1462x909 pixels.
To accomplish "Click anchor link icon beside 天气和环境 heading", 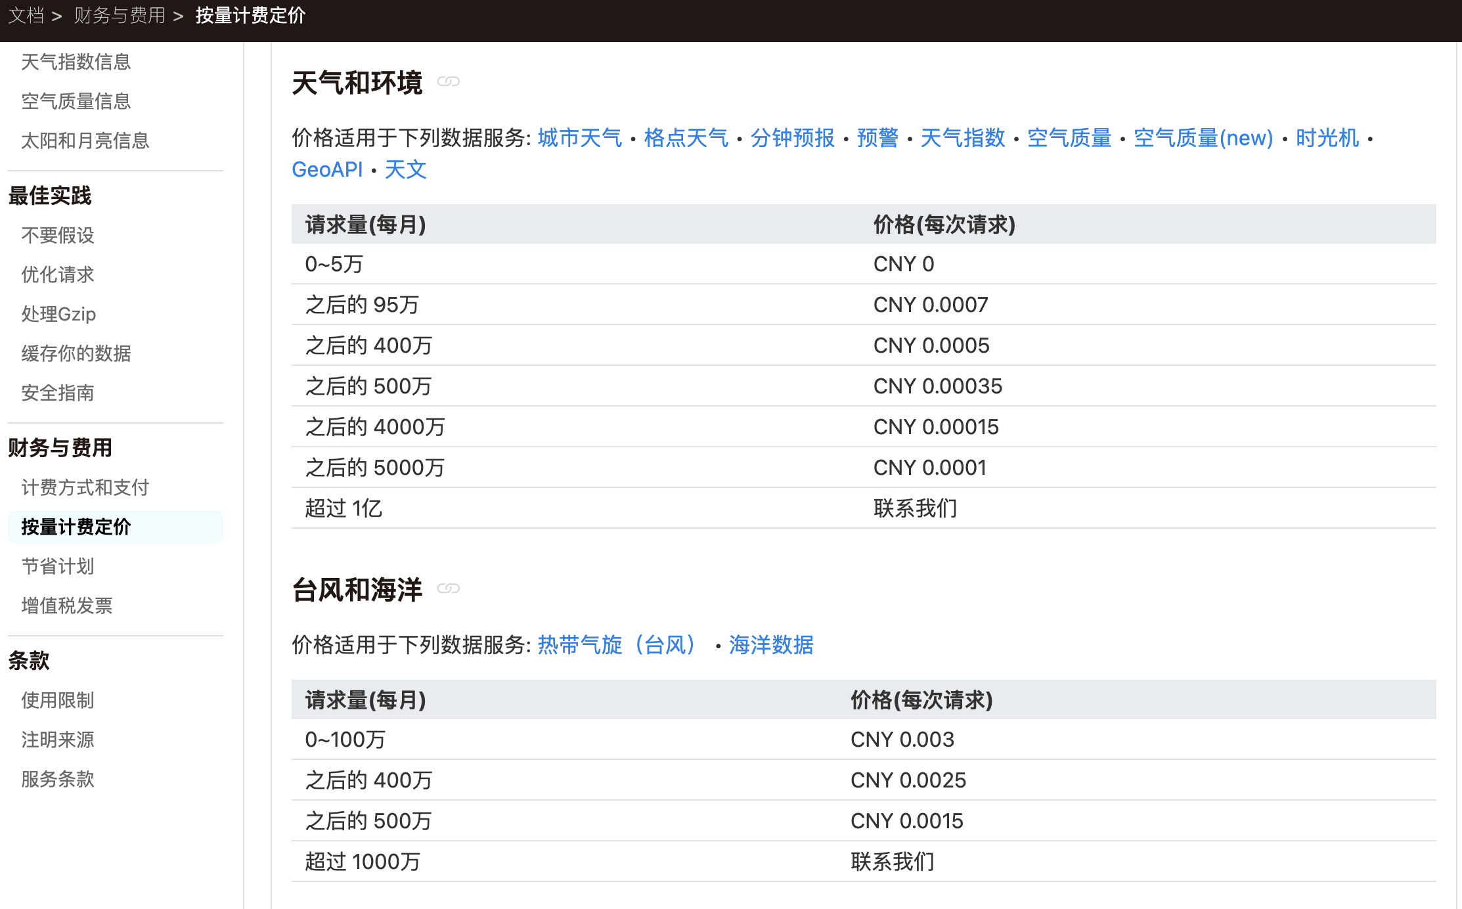I will (448, 81).
